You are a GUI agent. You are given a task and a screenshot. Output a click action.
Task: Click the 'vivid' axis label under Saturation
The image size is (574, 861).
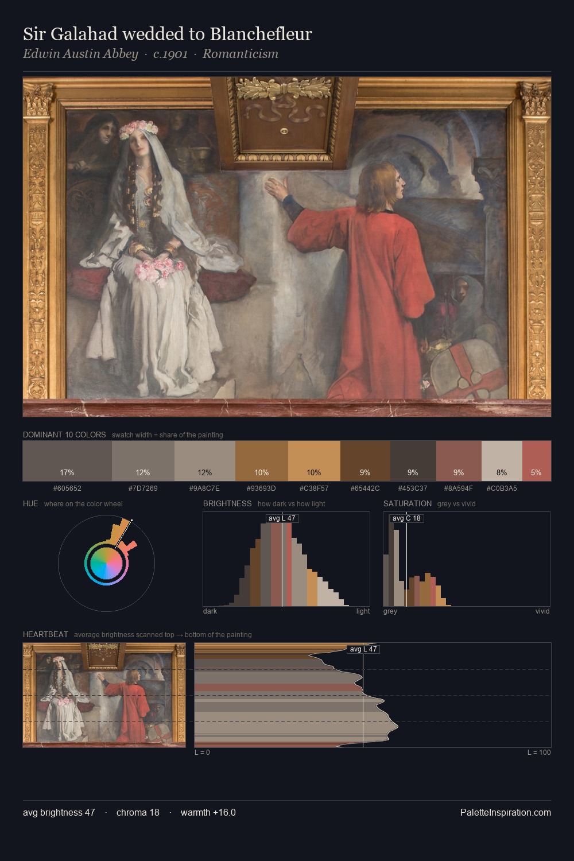[542, 611]
